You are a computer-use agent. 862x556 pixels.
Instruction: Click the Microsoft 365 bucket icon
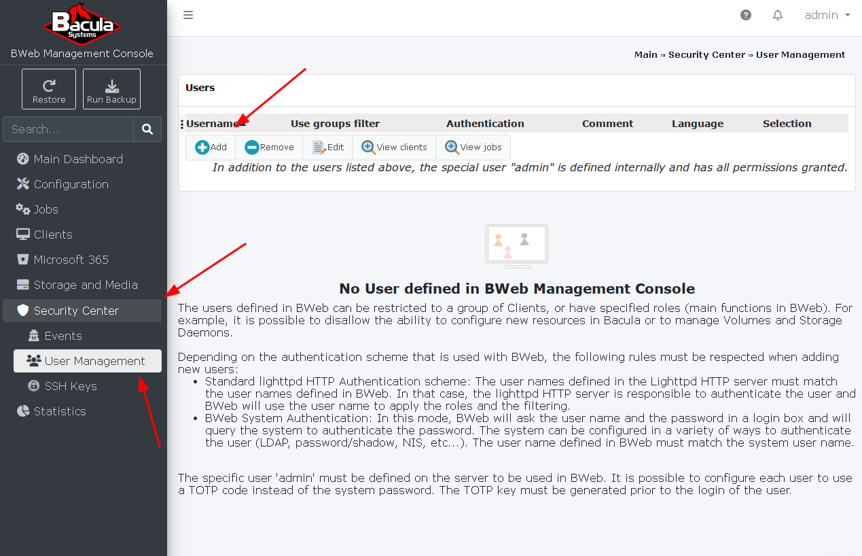(23, 260)
